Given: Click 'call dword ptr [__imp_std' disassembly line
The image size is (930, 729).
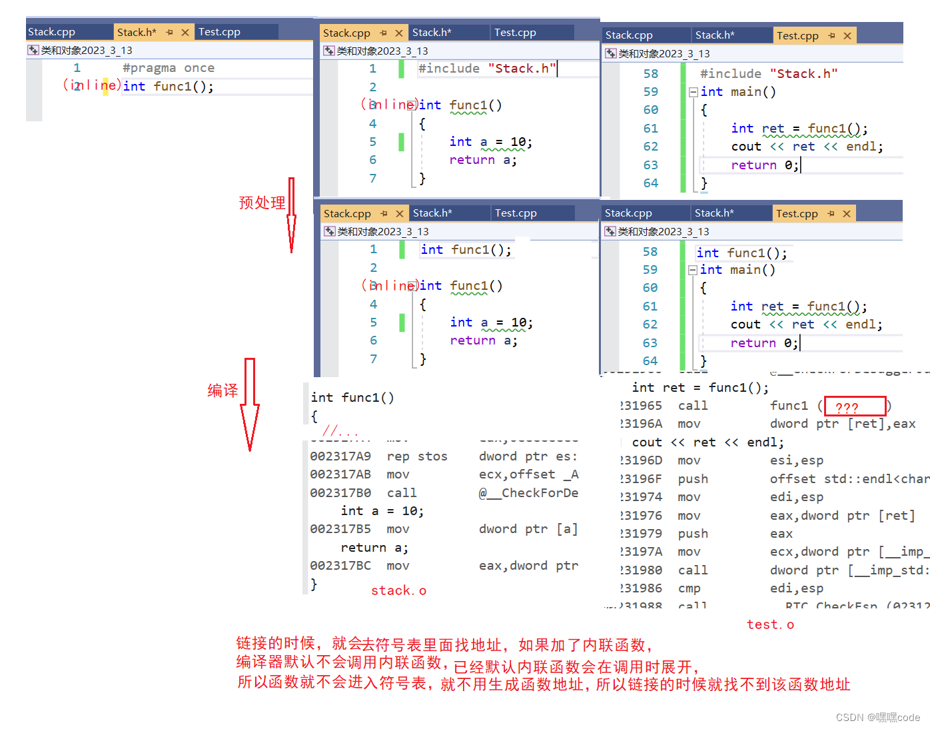Looking at the screenshot, I should pyautogui.click(x=775, y=570).
